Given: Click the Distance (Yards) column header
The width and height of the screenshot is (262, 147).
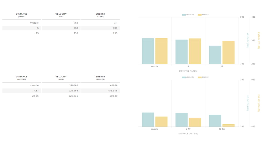Looking at the screenshot, I should tap(21, 15).
